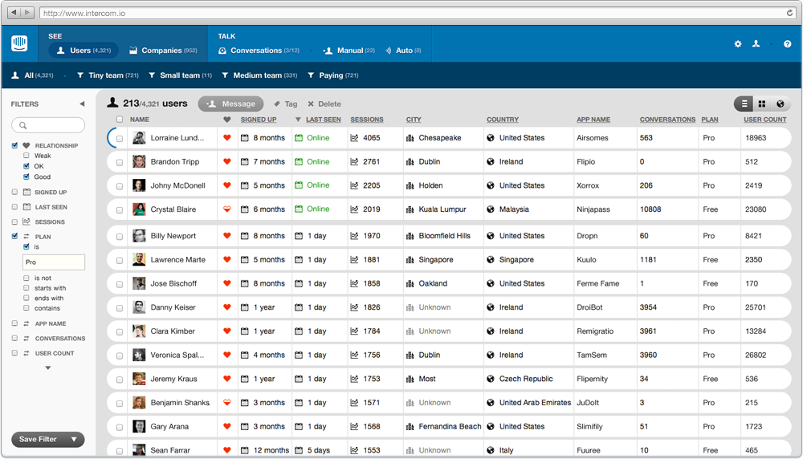Screen dimensions: 803x459
Task: Open settings gear icon in header
Action: (738, 44)
